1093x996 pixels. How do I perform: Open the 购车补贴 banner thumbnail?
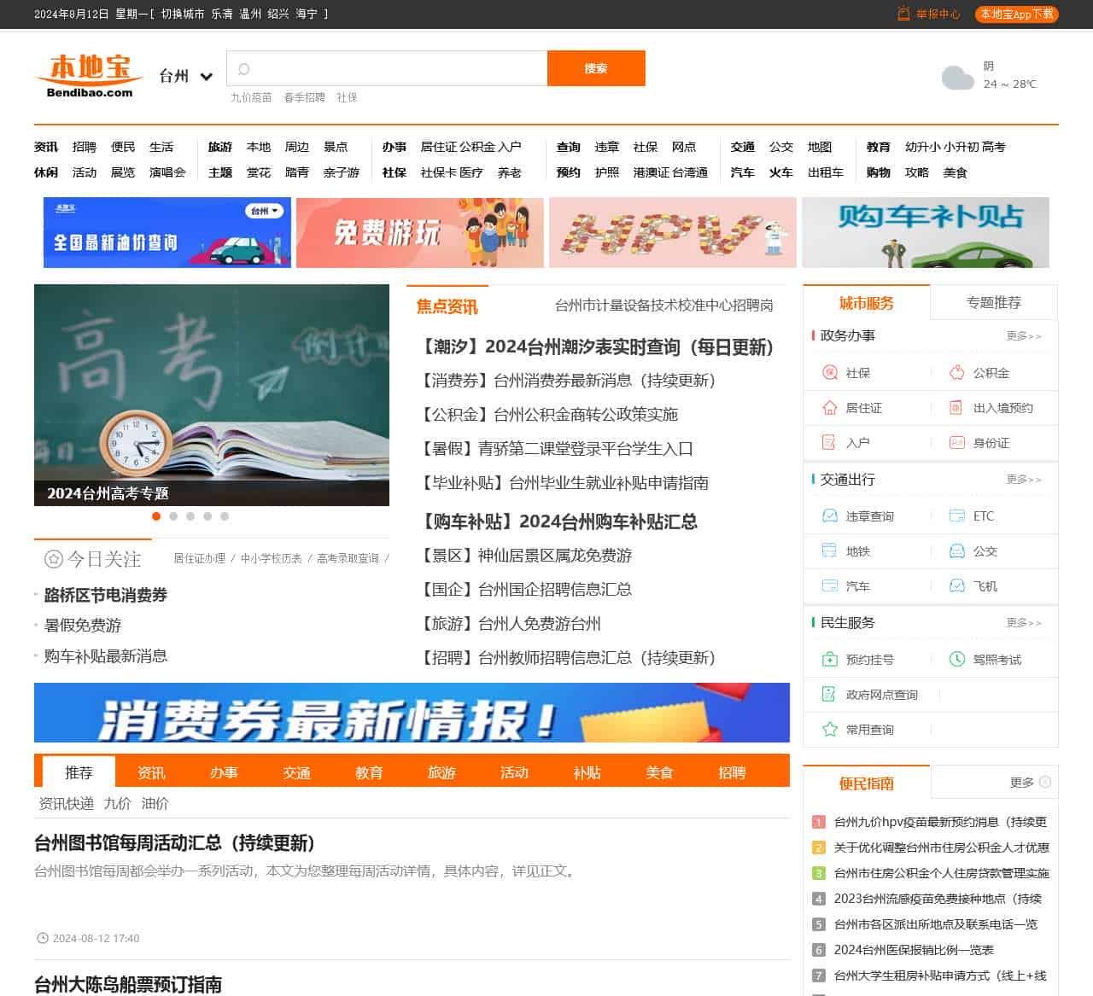[925, 232]
